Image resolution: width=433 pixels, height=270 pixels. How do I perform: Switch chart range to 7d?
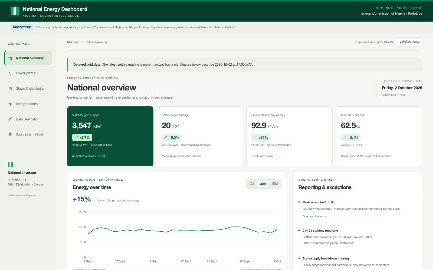pos(252,184)
